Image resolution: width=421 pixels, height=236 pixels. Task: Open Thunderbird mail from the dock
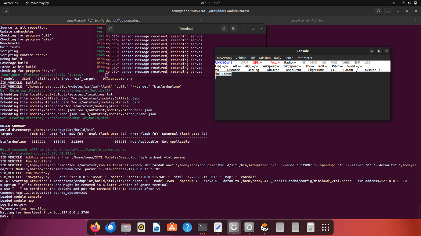click(x=110, y=227)
